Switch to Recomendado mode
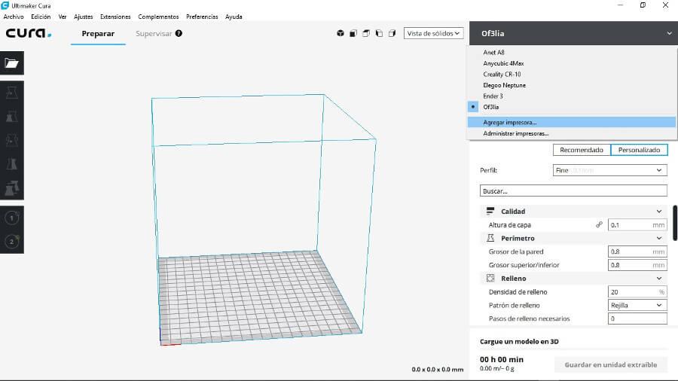Viewport: 678px width, 381px height. [x=582, y=150]
